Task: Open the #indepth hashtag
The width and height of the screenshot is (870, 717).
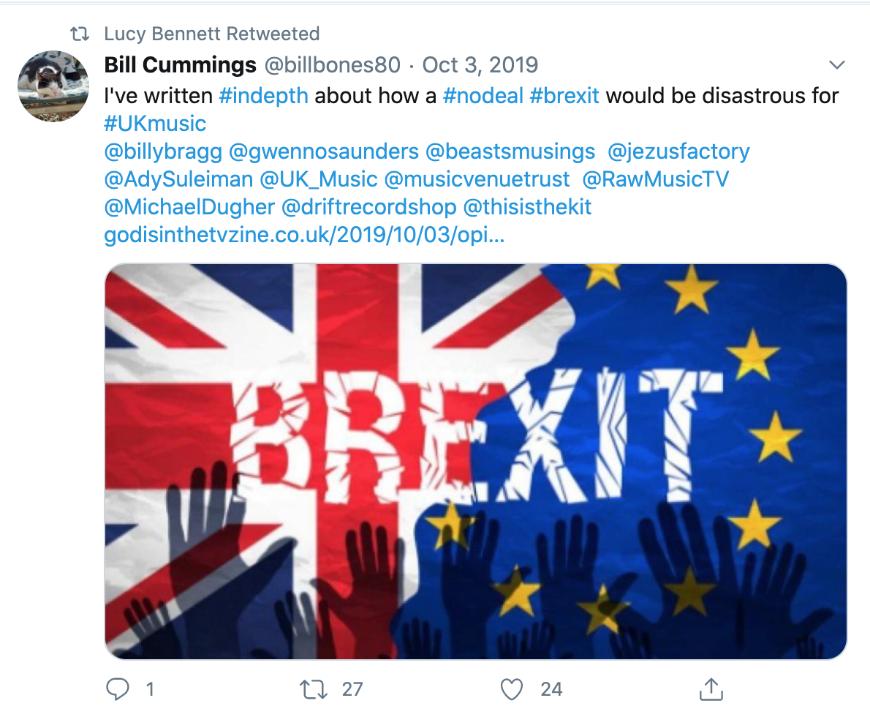Action: click(263, 95)
